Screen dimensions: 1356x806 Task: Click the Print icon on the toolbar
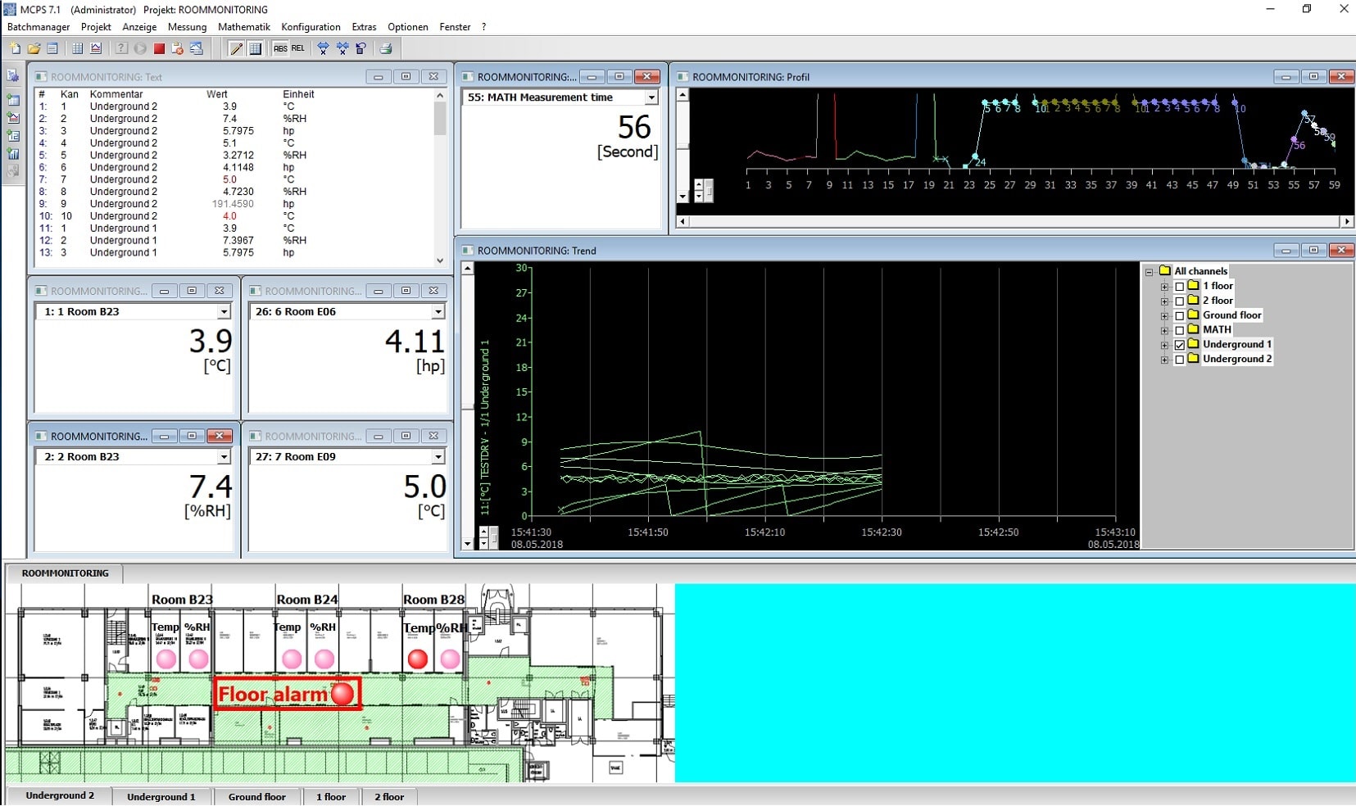(x=388, y=48)
